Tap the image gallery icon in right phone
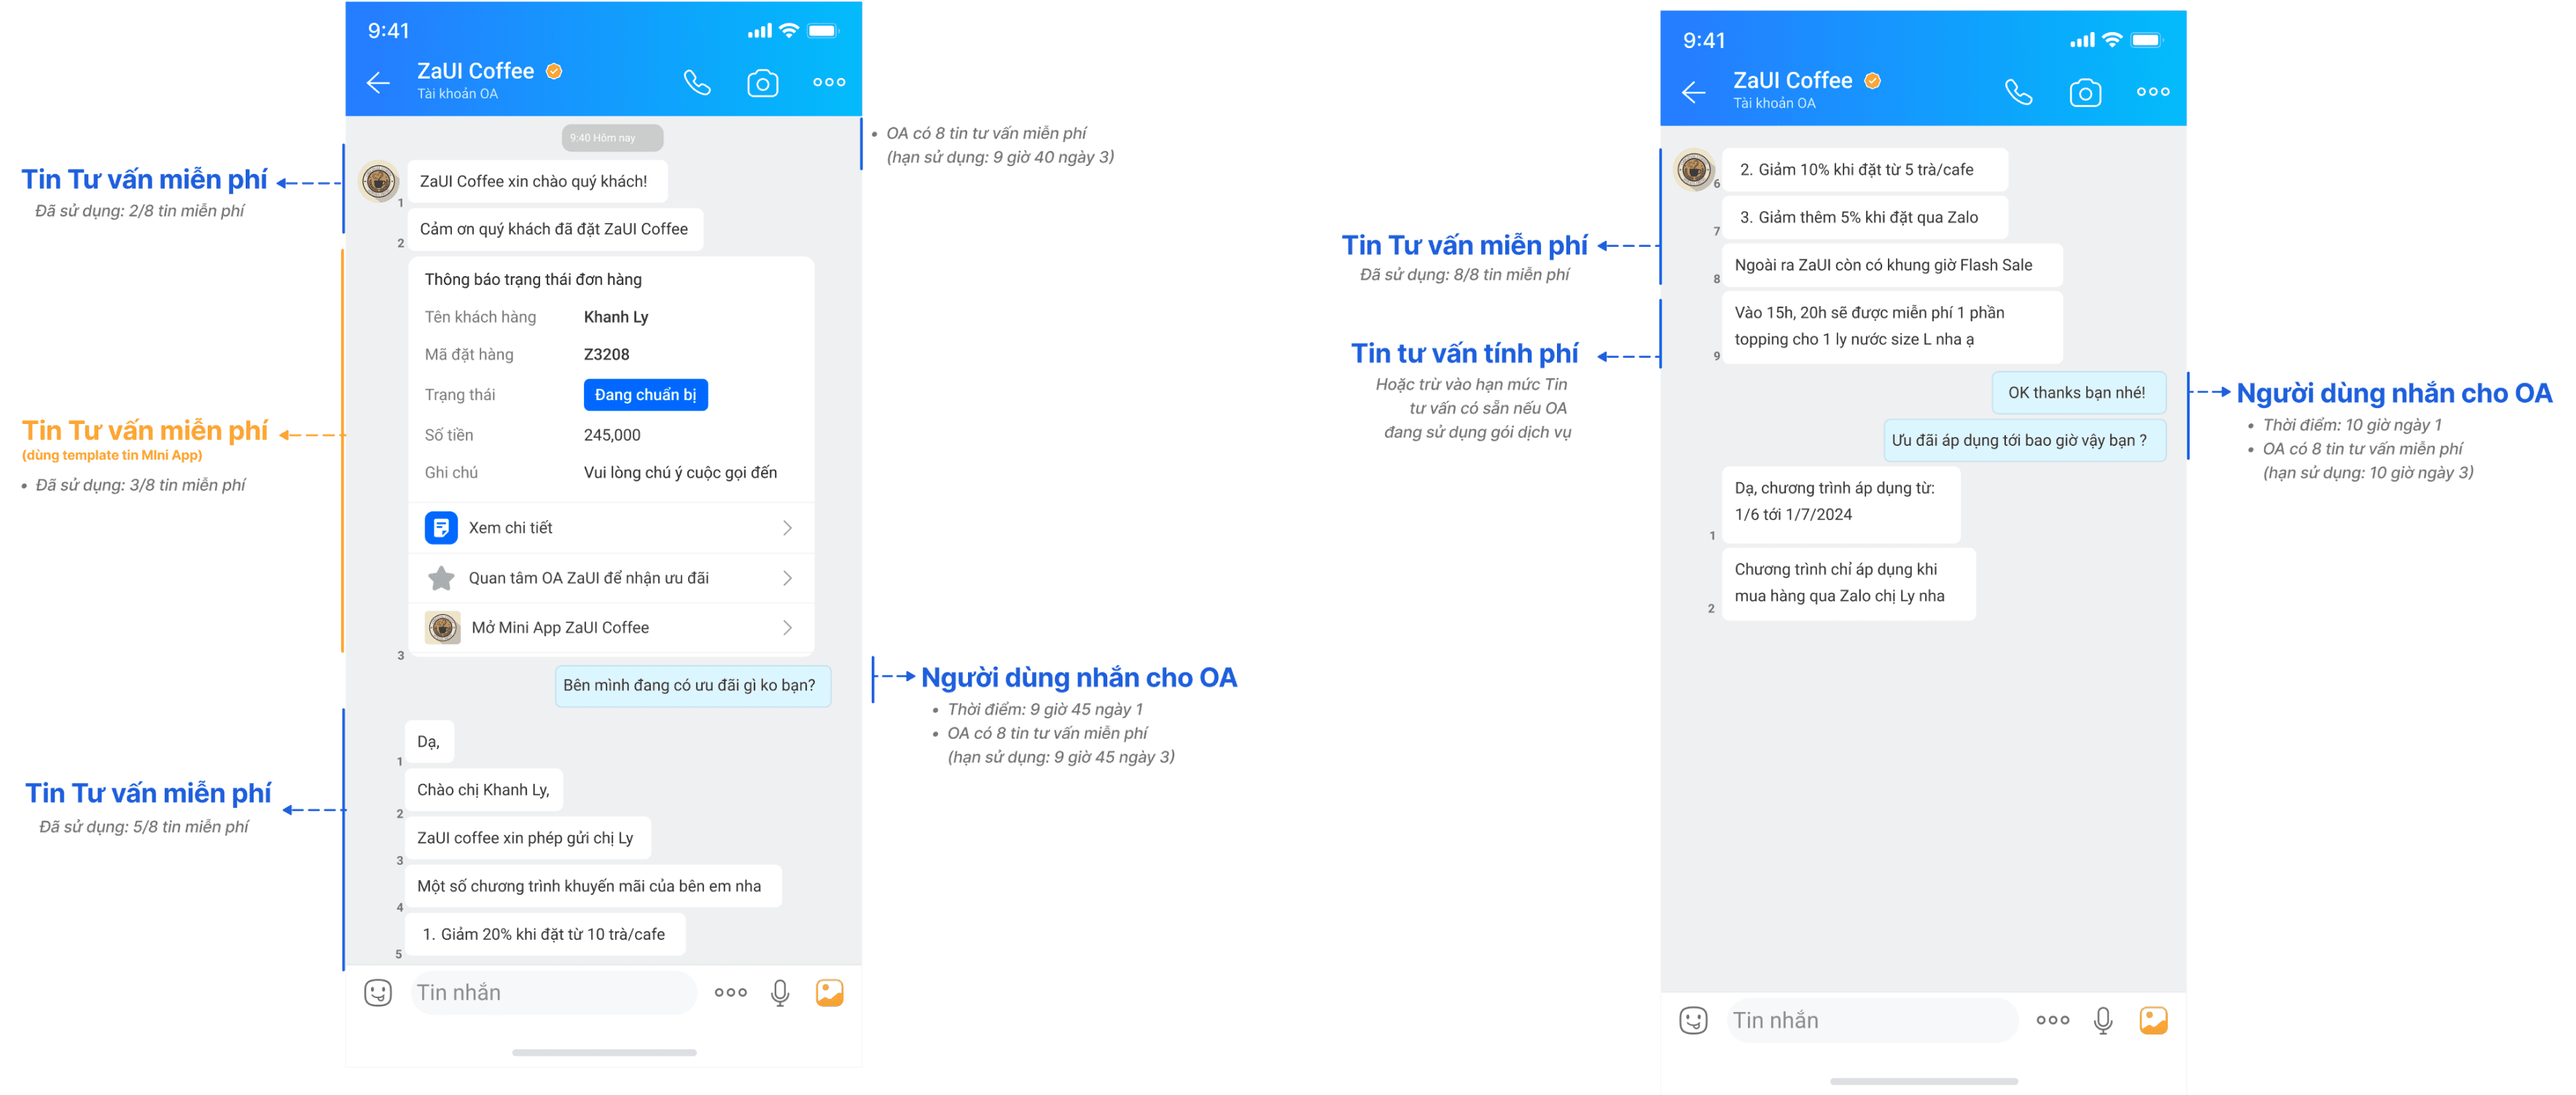Screen dimensions: 2576x1095 (x=2153, y=1019)
